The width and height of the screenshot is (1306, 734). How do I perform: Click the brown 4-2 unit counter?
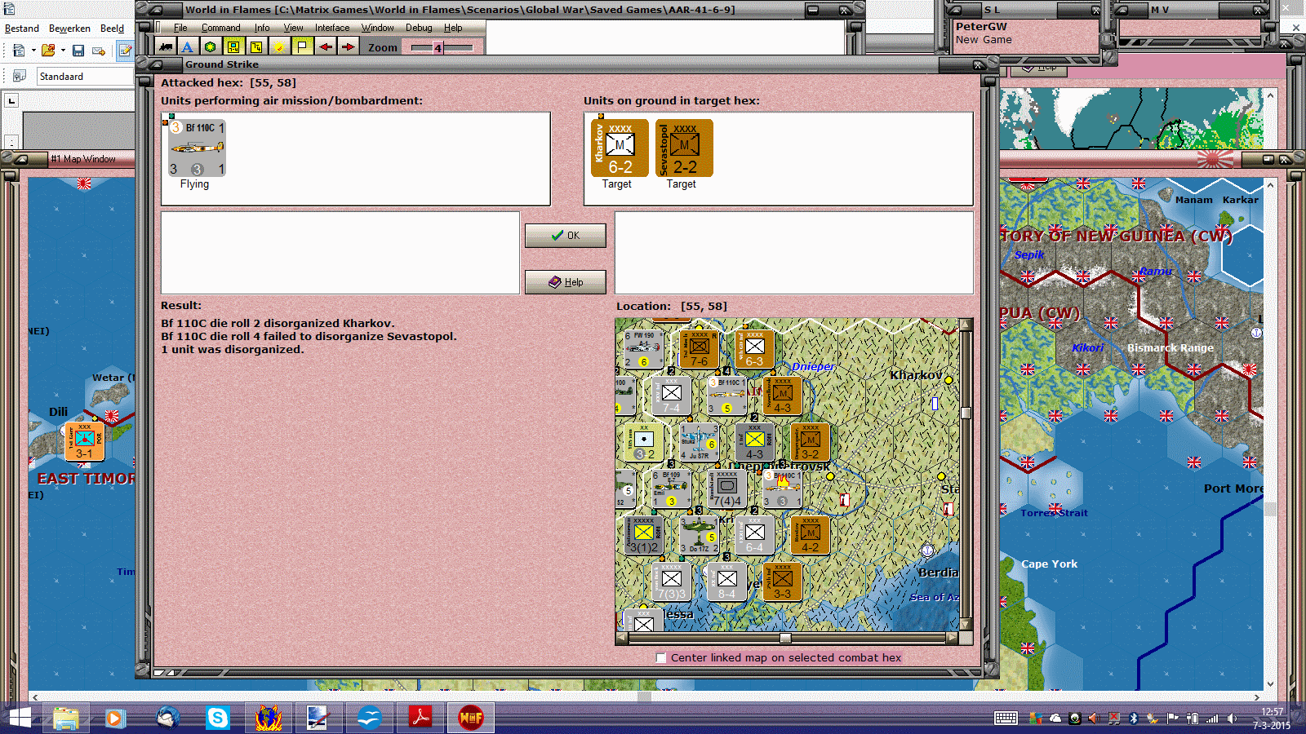pos(810,535)
